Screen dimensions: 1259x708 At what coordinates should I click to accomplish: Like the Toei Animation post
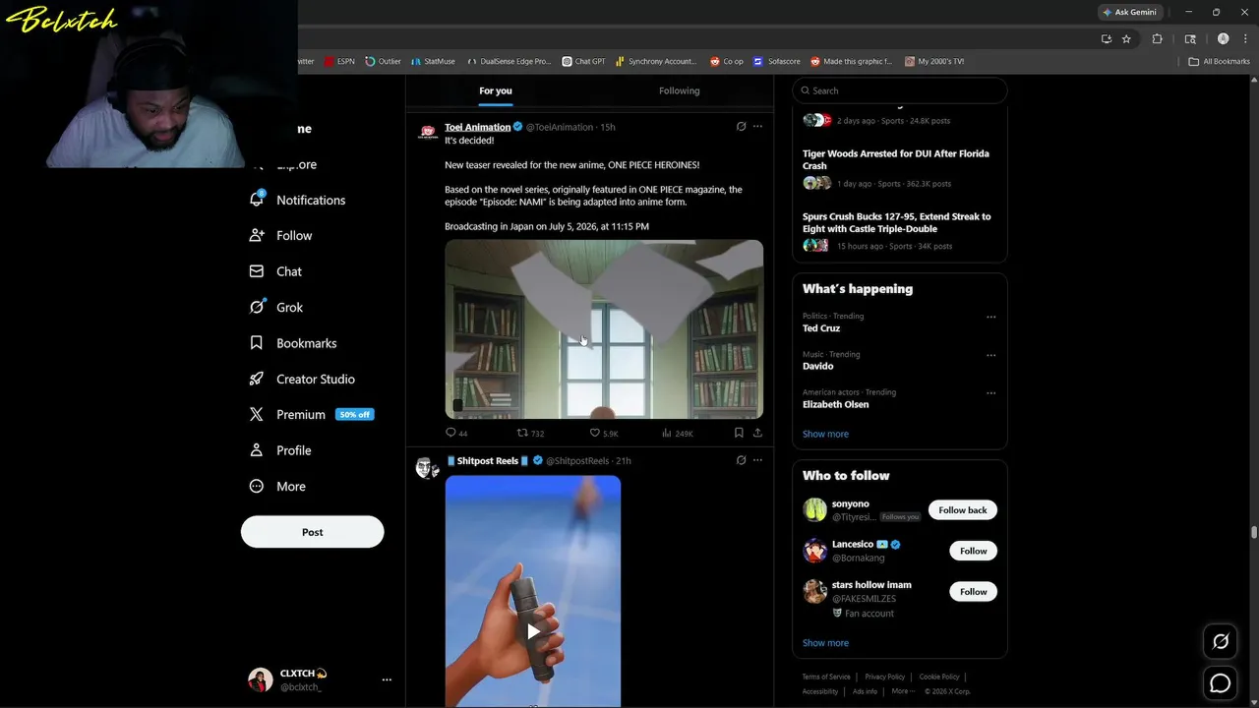tap(595, 433)
